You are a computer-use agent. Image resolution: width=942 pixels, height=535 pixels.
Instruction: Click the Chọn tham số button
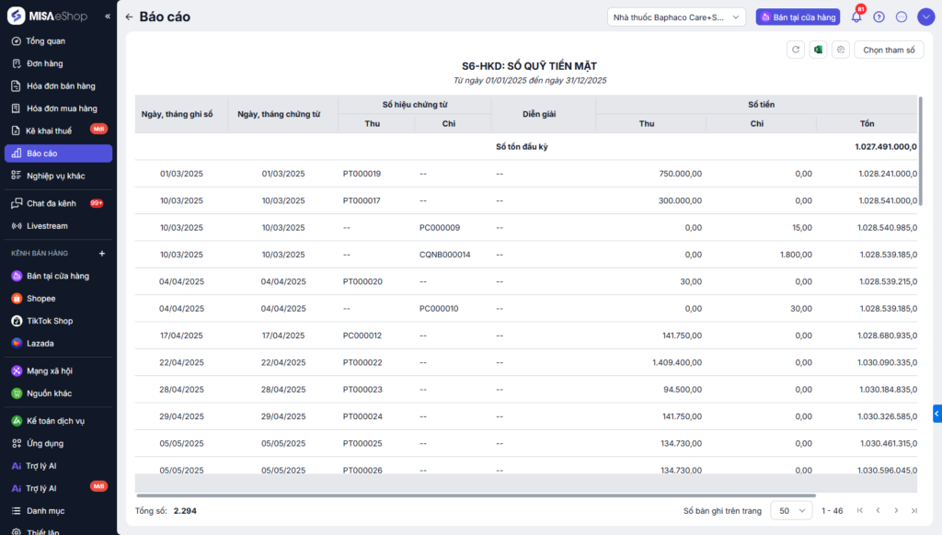tap(889, 50)
